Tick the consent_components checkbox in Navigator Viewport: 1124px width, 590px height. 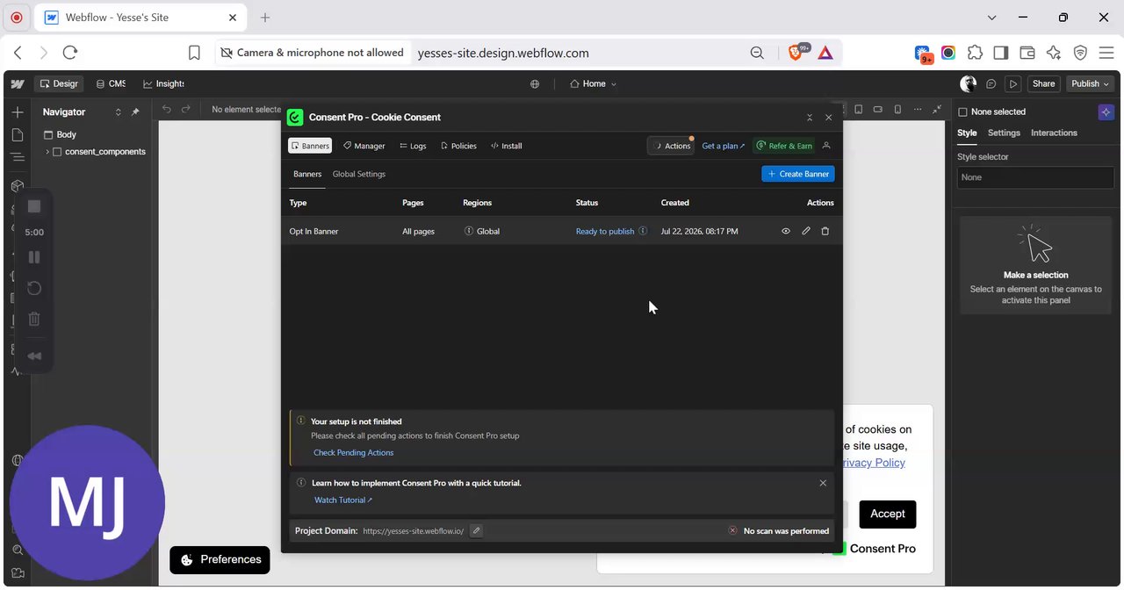[57, 152]
